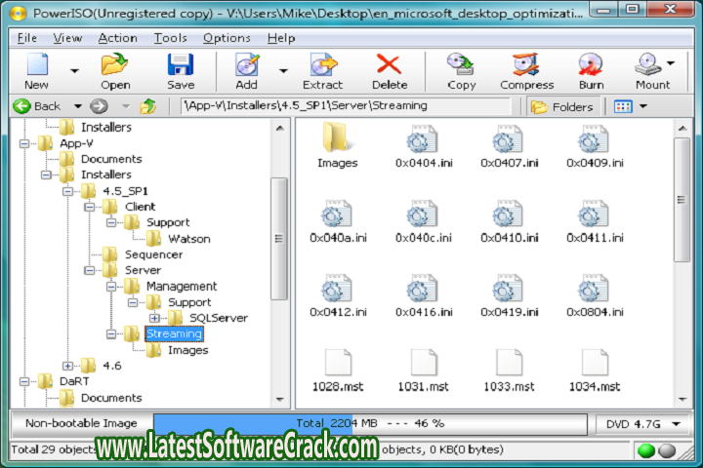
Task: Collapse the 4.5_SP1 tree node
Action: [67, 191]
